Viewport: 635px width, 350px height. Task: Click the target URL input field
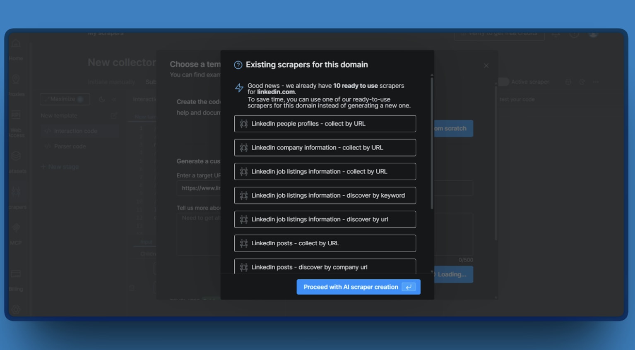point(325,188)
